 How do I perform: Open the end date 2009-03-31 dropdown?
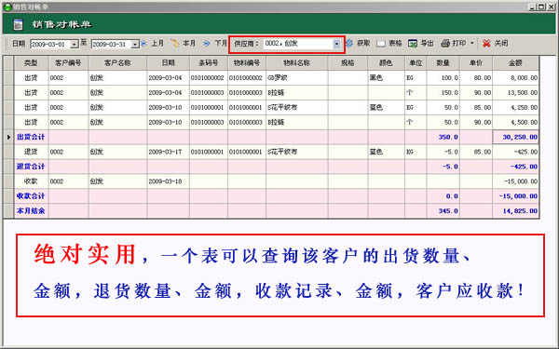[x=135, y=44]
